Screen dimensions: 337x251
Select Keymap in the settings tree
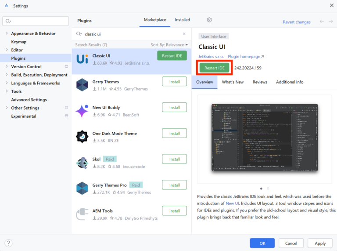pos(19,42)
